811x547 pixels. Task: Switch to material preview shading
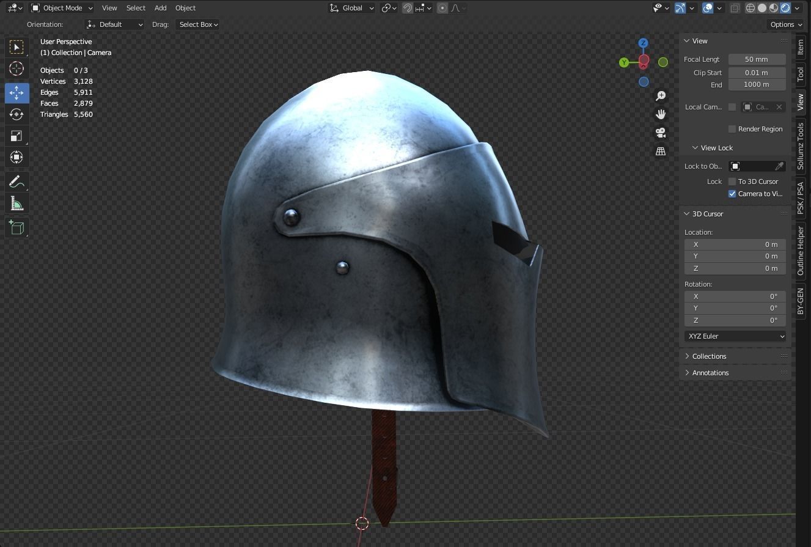pyautogui.click(x=774, y=8)
